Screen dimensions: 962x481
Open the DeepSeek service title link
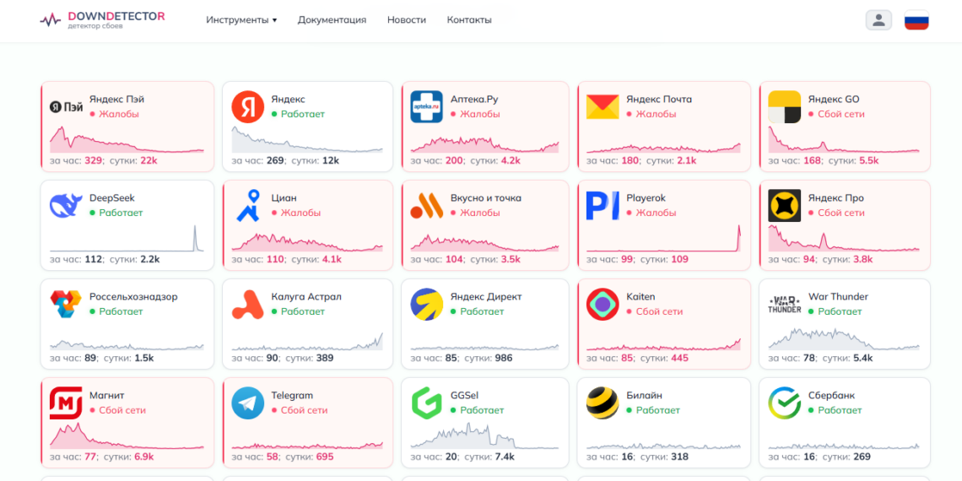click(x=112, y=198)
